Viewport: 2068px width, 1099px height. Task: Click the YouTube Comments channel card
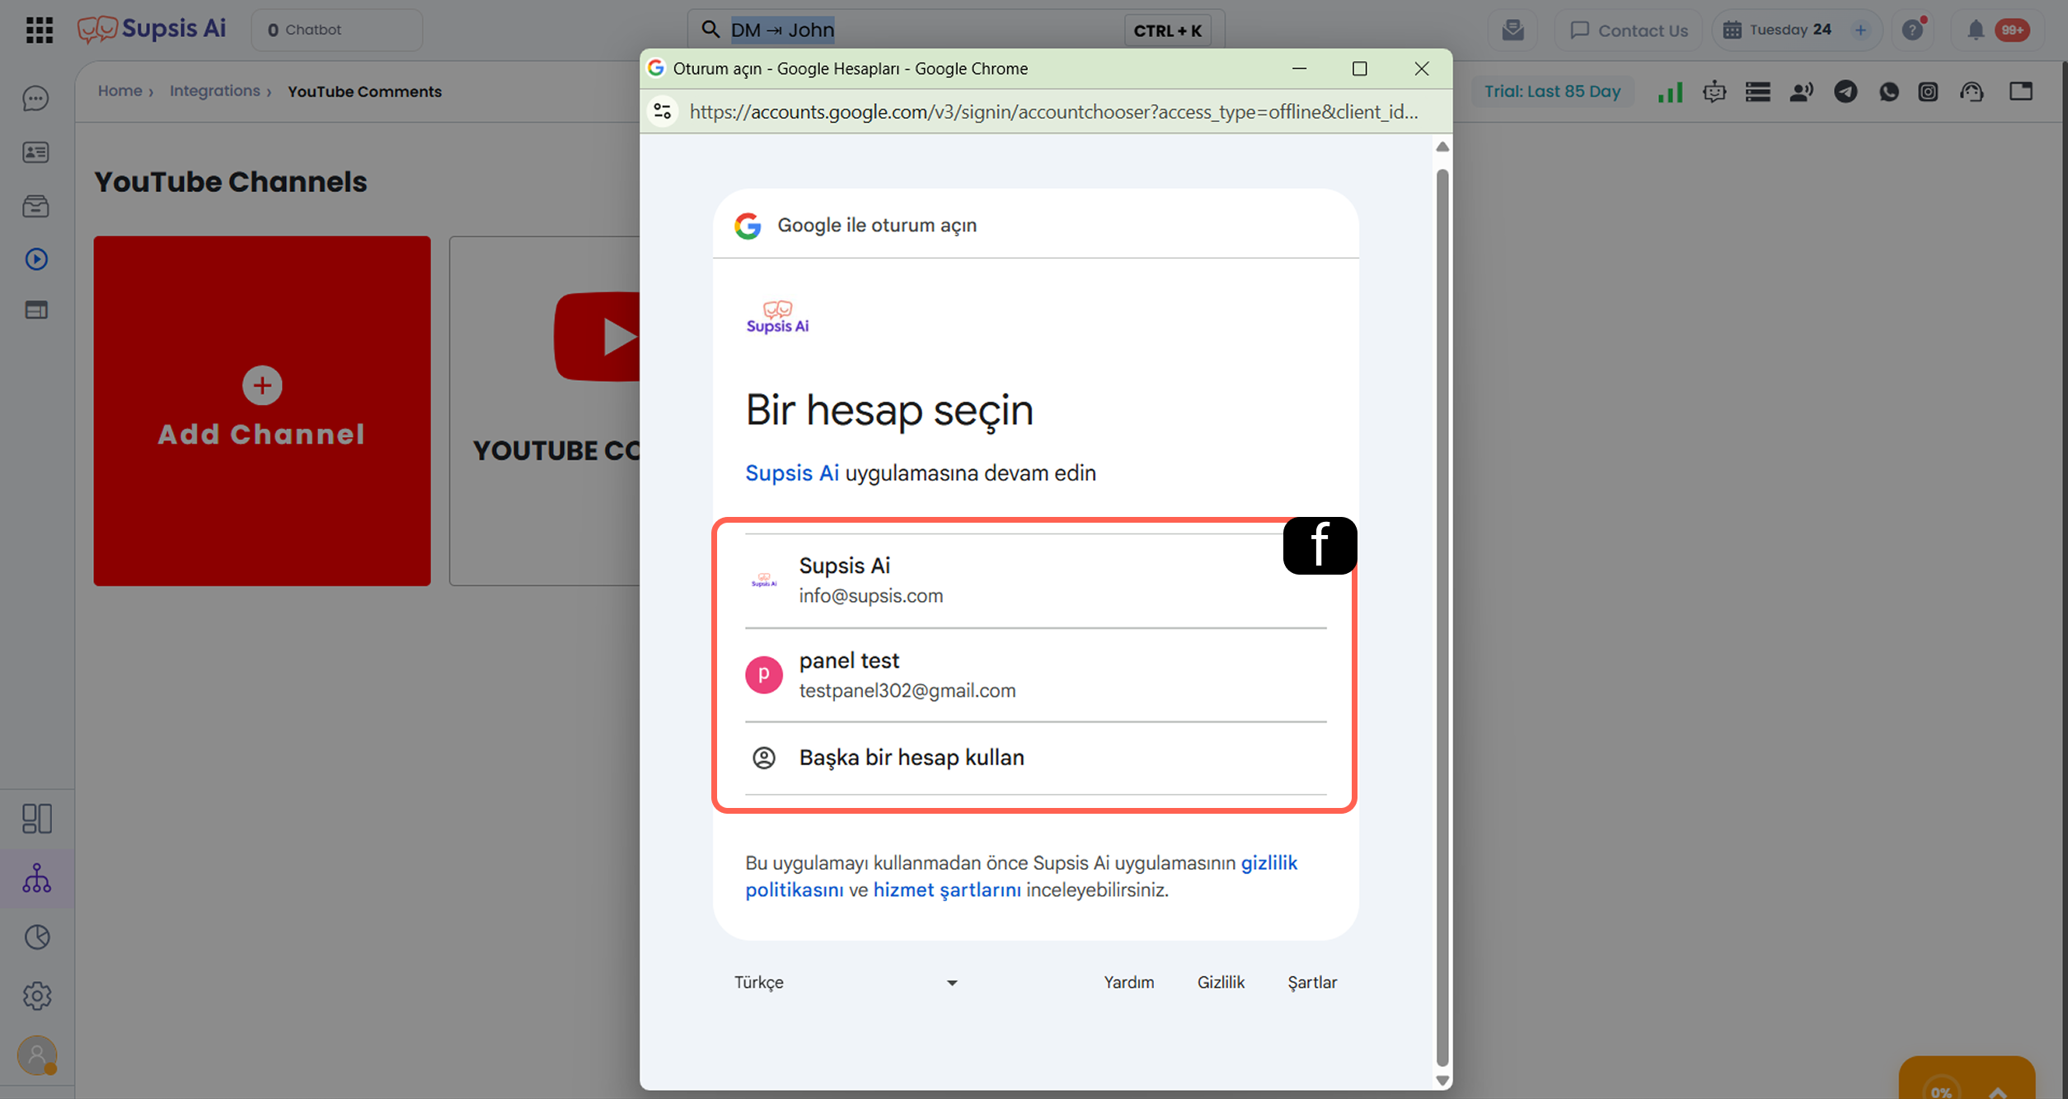point(545,411)
